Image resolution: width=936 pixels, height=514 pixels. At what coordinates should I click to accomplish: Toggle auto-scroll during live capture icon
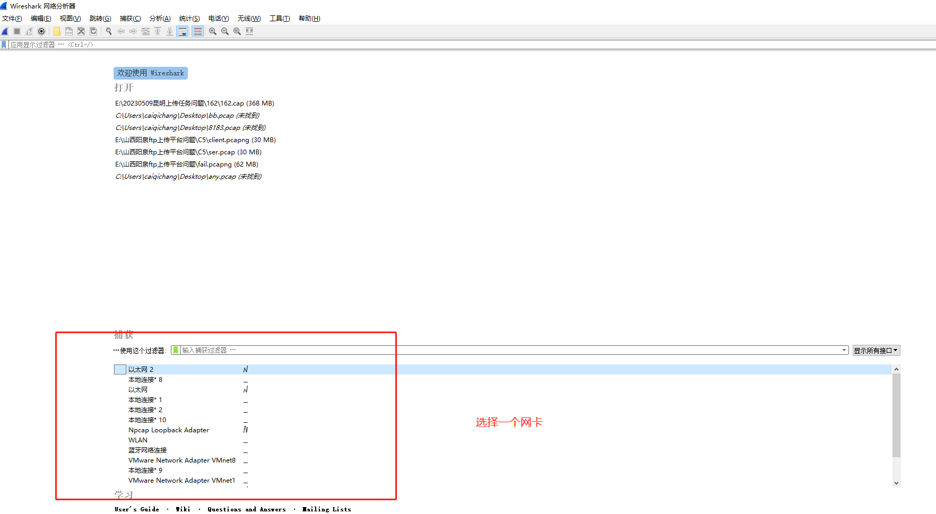183,31
